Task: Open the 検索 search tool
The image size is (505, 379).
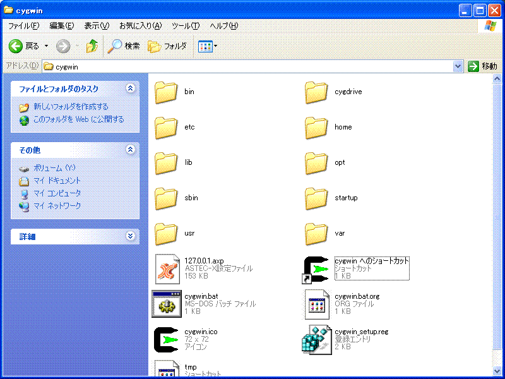Action: [x=124, y=46]
